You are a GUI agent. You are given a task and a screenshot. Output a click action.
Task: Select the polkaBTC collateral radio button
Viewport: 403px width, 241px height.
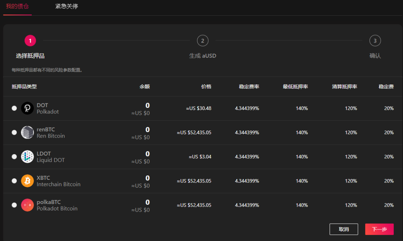point(14,205)
